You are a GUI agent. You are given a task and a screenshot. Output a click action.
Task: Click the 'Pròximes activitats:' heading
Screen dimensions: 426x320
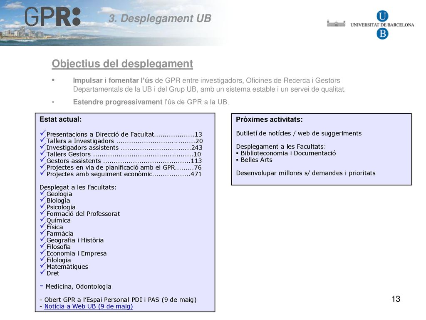[269, 120]
